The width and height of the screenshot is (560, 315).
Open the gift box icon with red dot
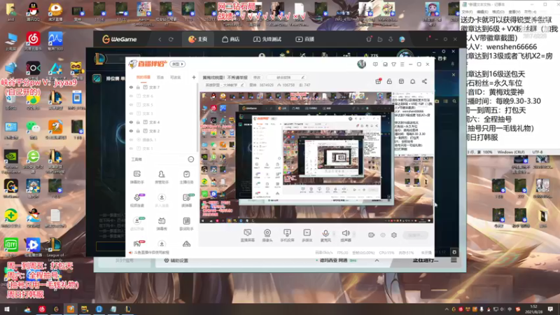tap(378, 81)
